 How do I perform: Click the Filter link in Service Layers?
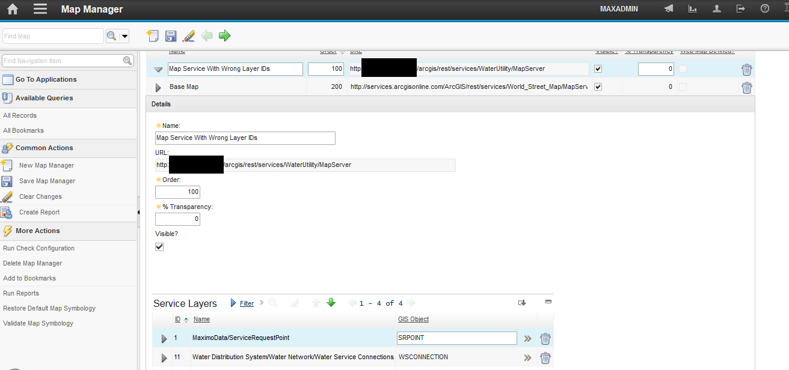(247, 303)
